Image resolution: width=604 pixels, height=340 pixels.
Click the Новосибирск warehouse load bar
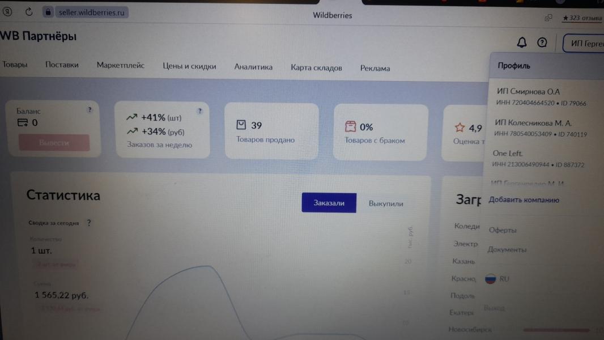point(556,330)
